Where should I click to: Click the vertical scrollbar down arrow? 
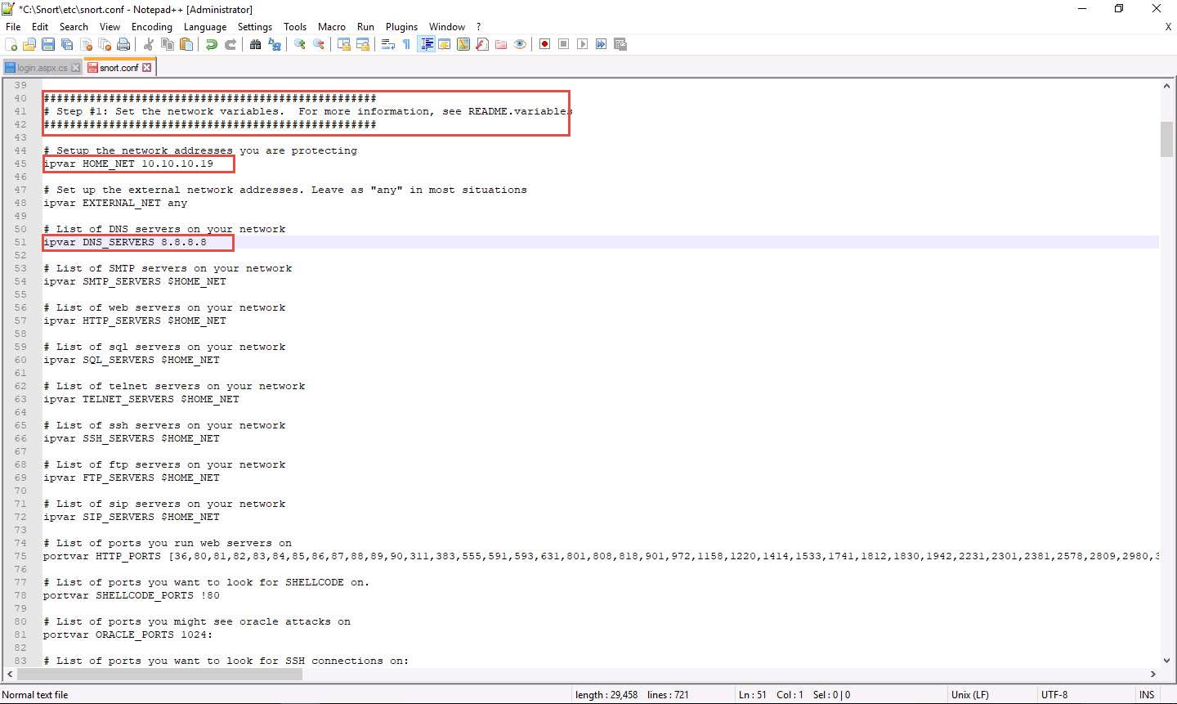point(1166,661)
